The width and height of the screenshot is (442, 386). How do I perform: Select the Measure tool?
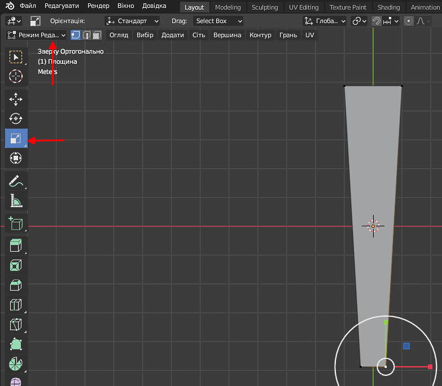(16, 200)
